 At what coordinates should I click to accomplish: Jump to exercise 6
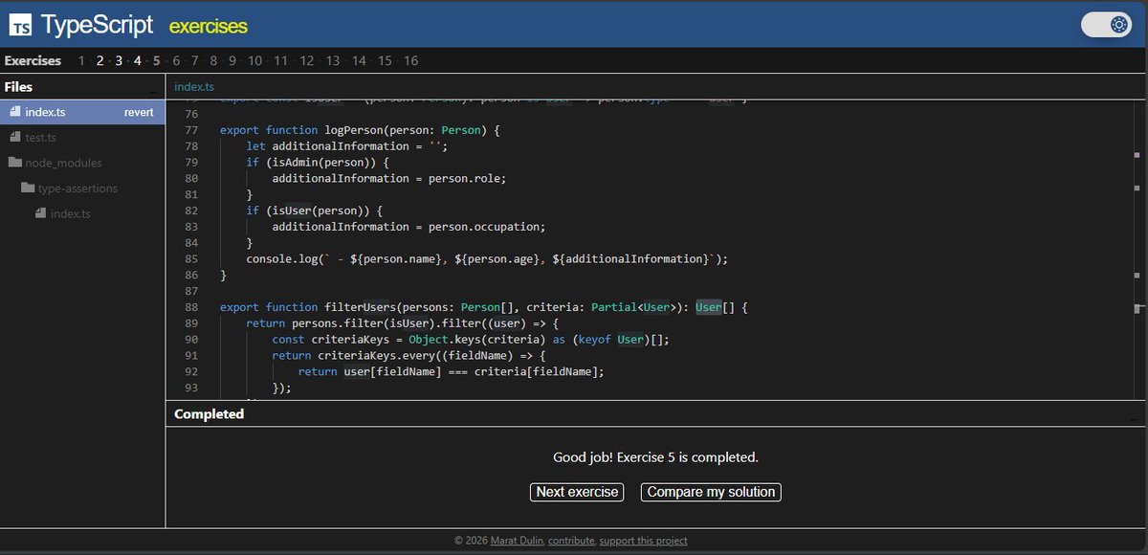coord(176,61)
